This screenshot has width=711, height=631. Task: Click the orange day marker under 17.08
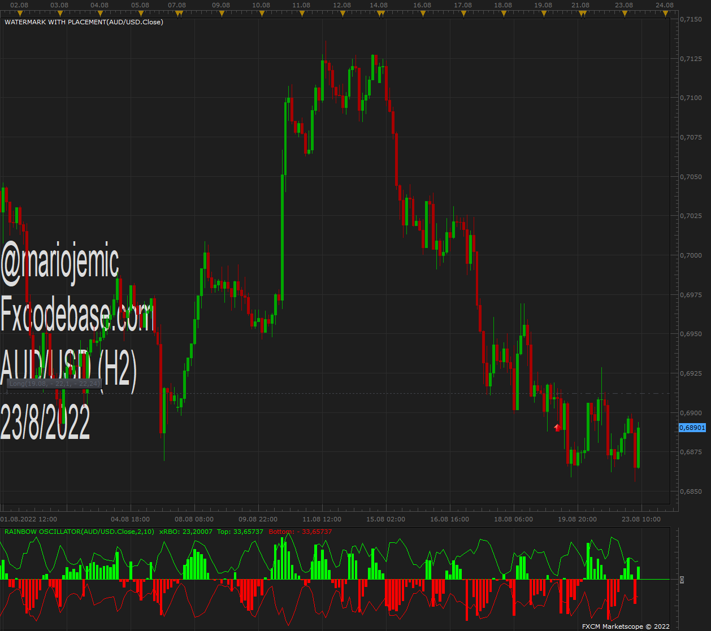click(x=463, y=13)
